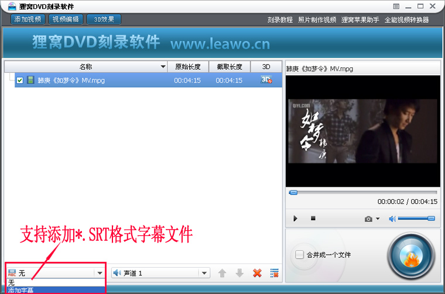This screenshot has height=294, width=445.
Task: Minimize the 狸窝DVD刻录软件 window
Action: pyautogui.click(x=408, y=6)
